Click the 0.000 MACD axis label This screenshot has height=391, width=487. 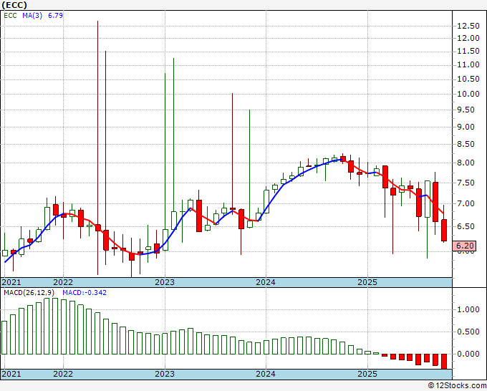coord(468,354)
